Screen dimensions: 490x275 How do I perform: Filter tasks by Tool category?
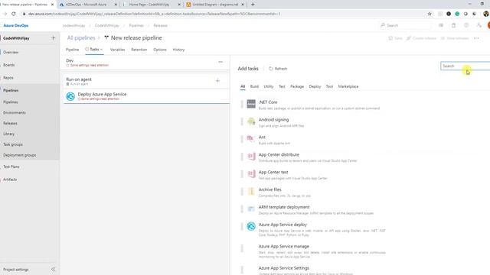(x=329, y=86)
